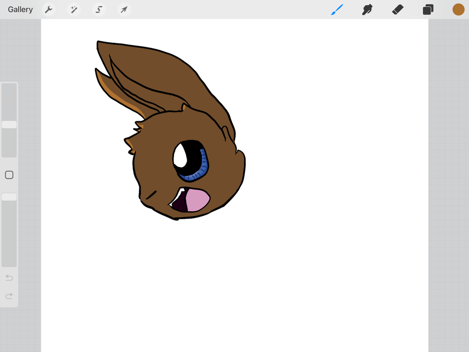Adjust the brush size slider handle
The width and height of the screenshot is (469, 352).
pos(9,125)
